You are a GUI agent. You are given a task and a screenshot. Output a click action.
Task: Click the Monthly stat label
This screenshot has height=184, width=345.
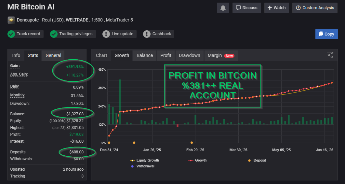point(18,95)
